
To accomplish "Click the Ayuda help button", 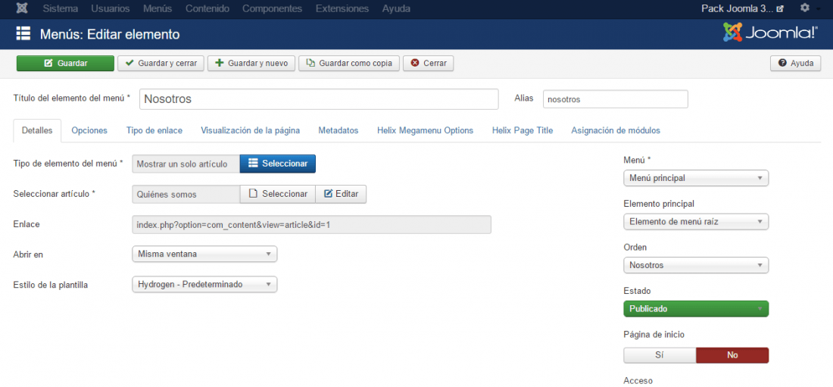I will point(796,64).
